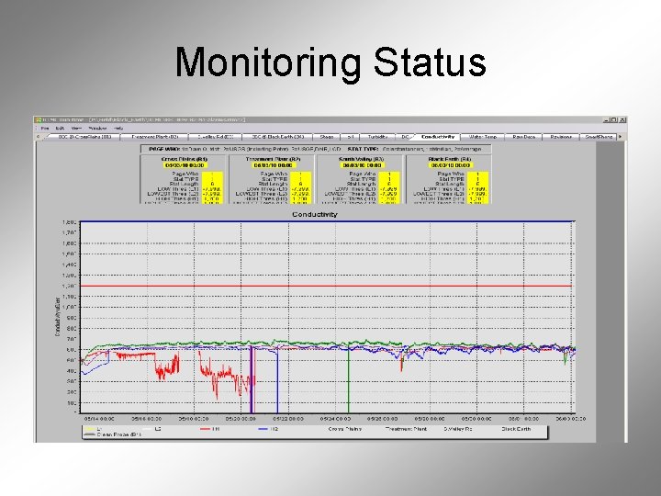
Task: Click the red high threshold line
Action: [327, 286]
